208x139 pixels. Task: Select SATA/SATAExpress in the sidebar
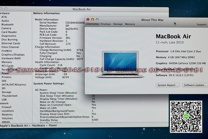pyautogui.click(x=14, y=85)
